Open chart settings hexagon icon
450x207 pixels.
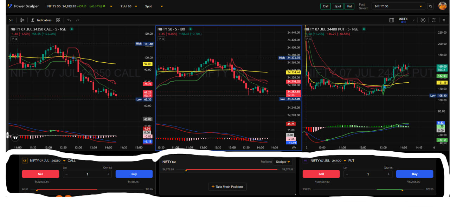click(423, 20)
